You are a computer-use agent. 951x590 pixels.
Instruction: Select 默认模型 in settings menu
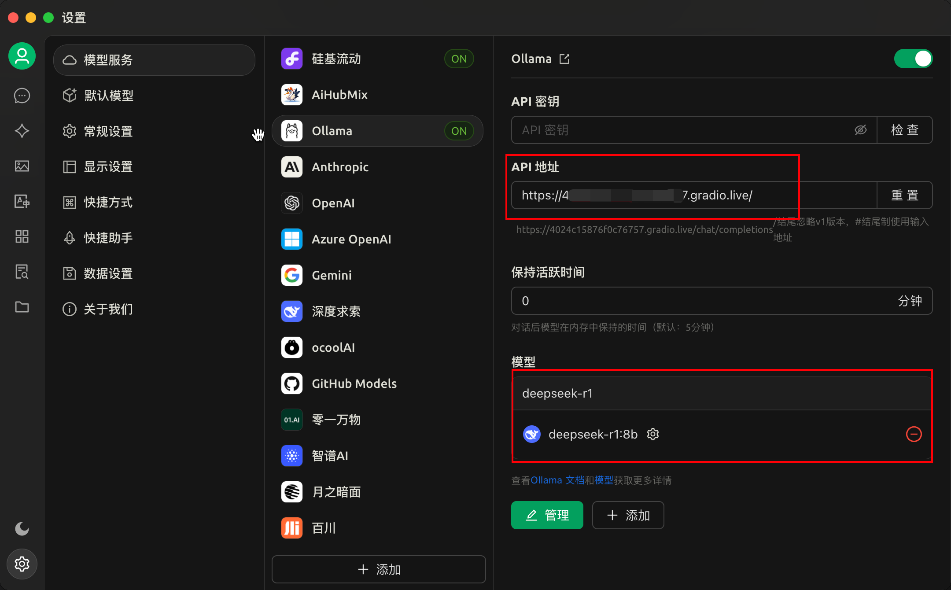click(x=109, y=96)
